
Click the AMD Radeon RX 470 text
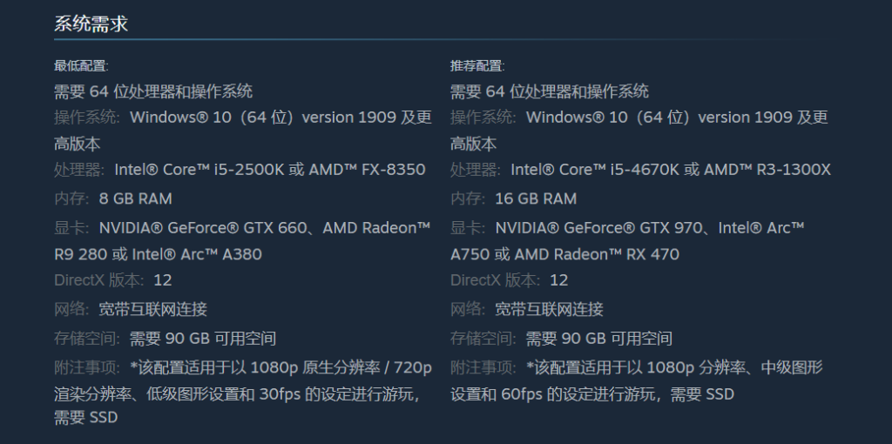pyautogui.click(x=596, y=254)
